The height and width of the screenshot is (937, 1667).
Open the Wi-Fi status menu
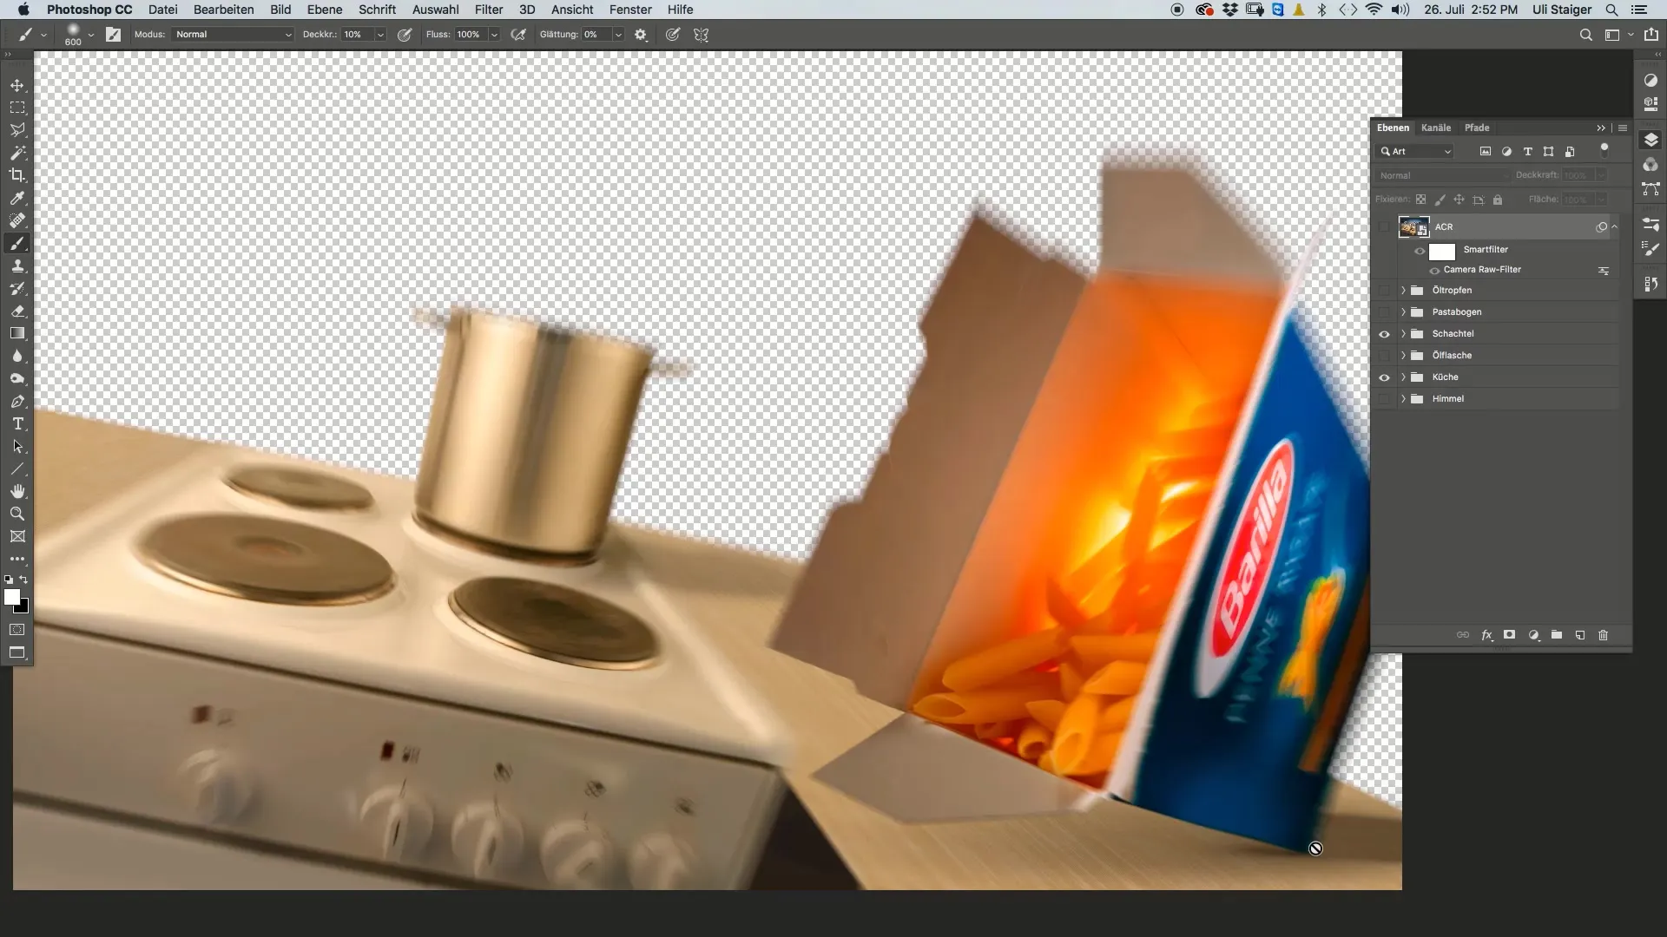[1374, 10]
